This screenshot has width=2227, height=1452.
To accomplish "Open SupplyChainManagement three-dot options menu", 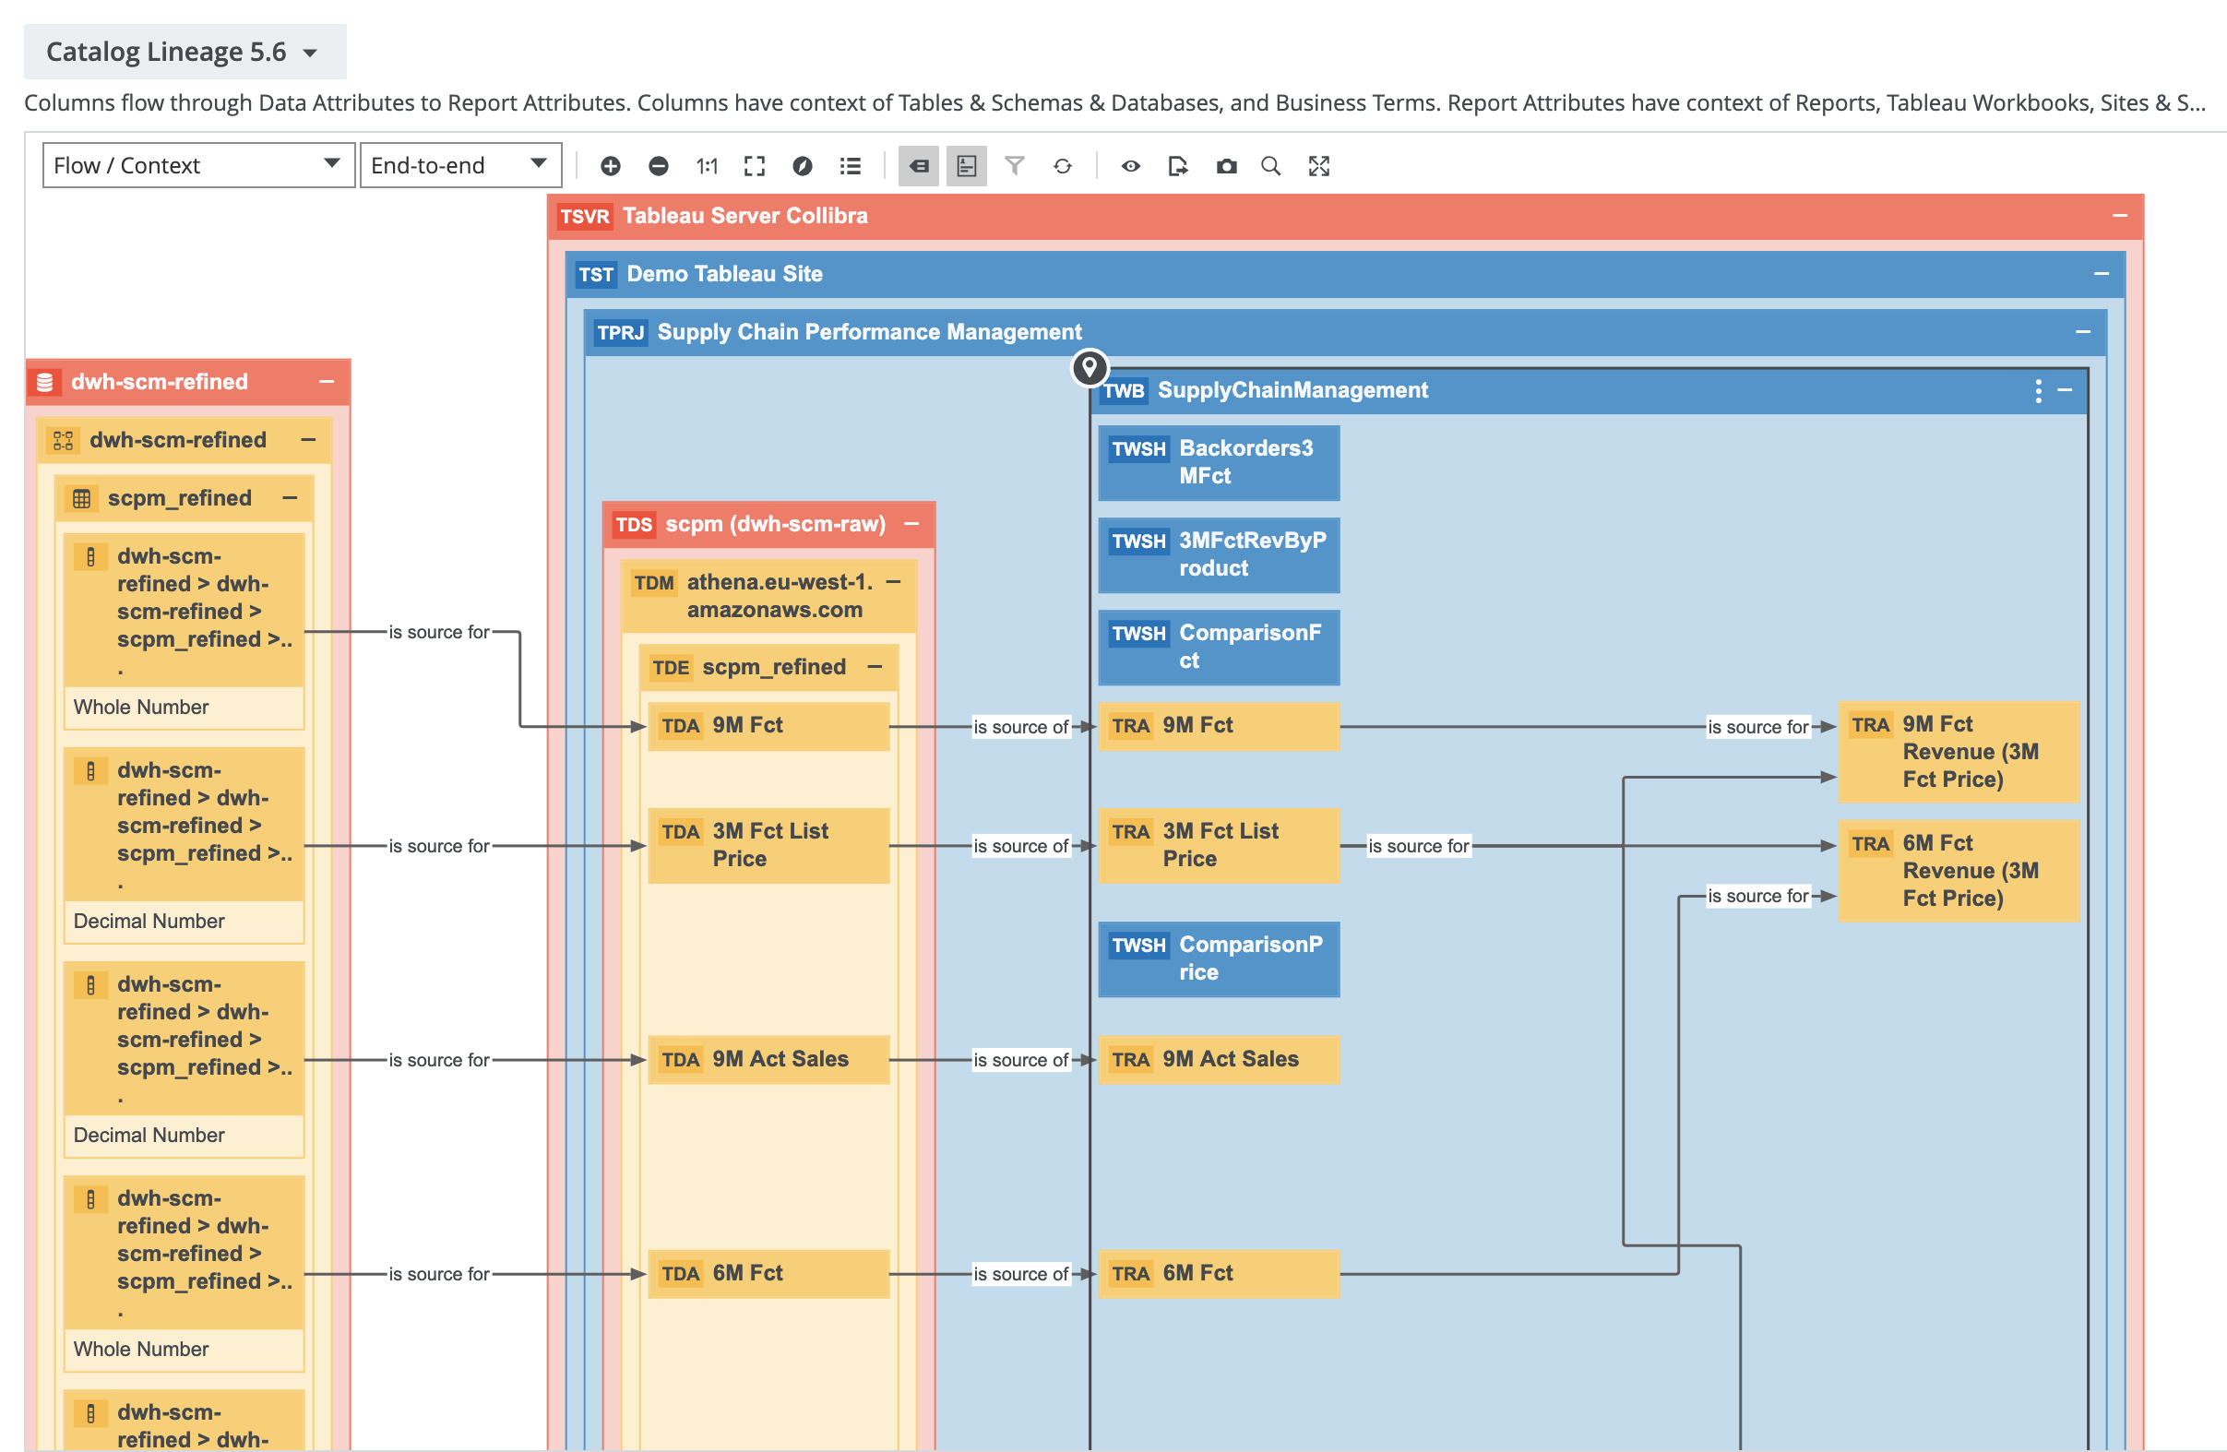I will coord(2038,390).
